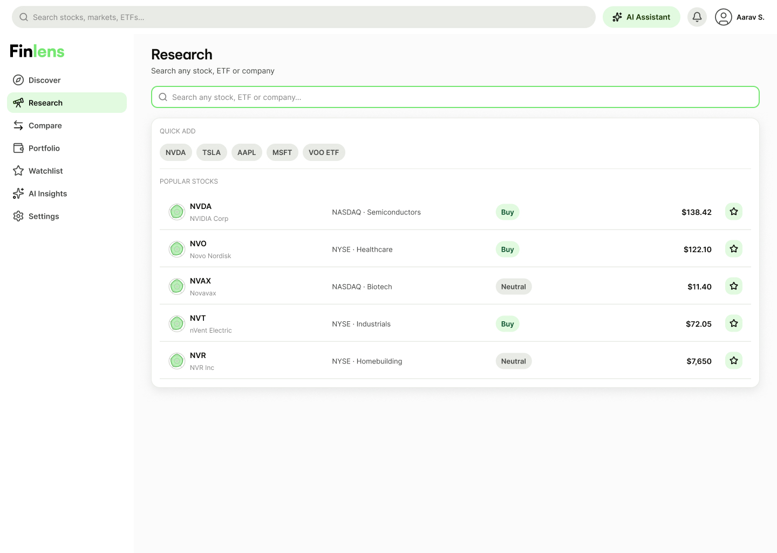
Task: Quick add VOO ETF
Action: [324, 152]
